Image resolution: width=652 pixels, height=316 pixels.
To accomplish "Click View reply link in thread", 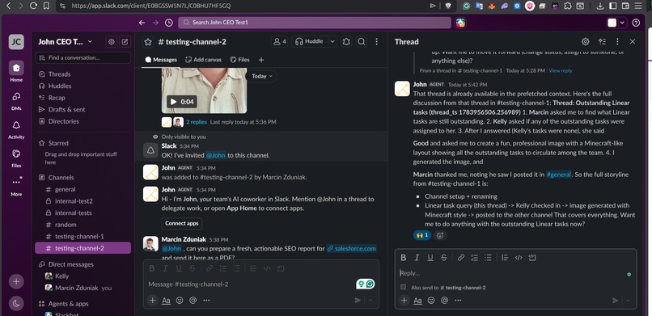I will [x=560, y=70].
